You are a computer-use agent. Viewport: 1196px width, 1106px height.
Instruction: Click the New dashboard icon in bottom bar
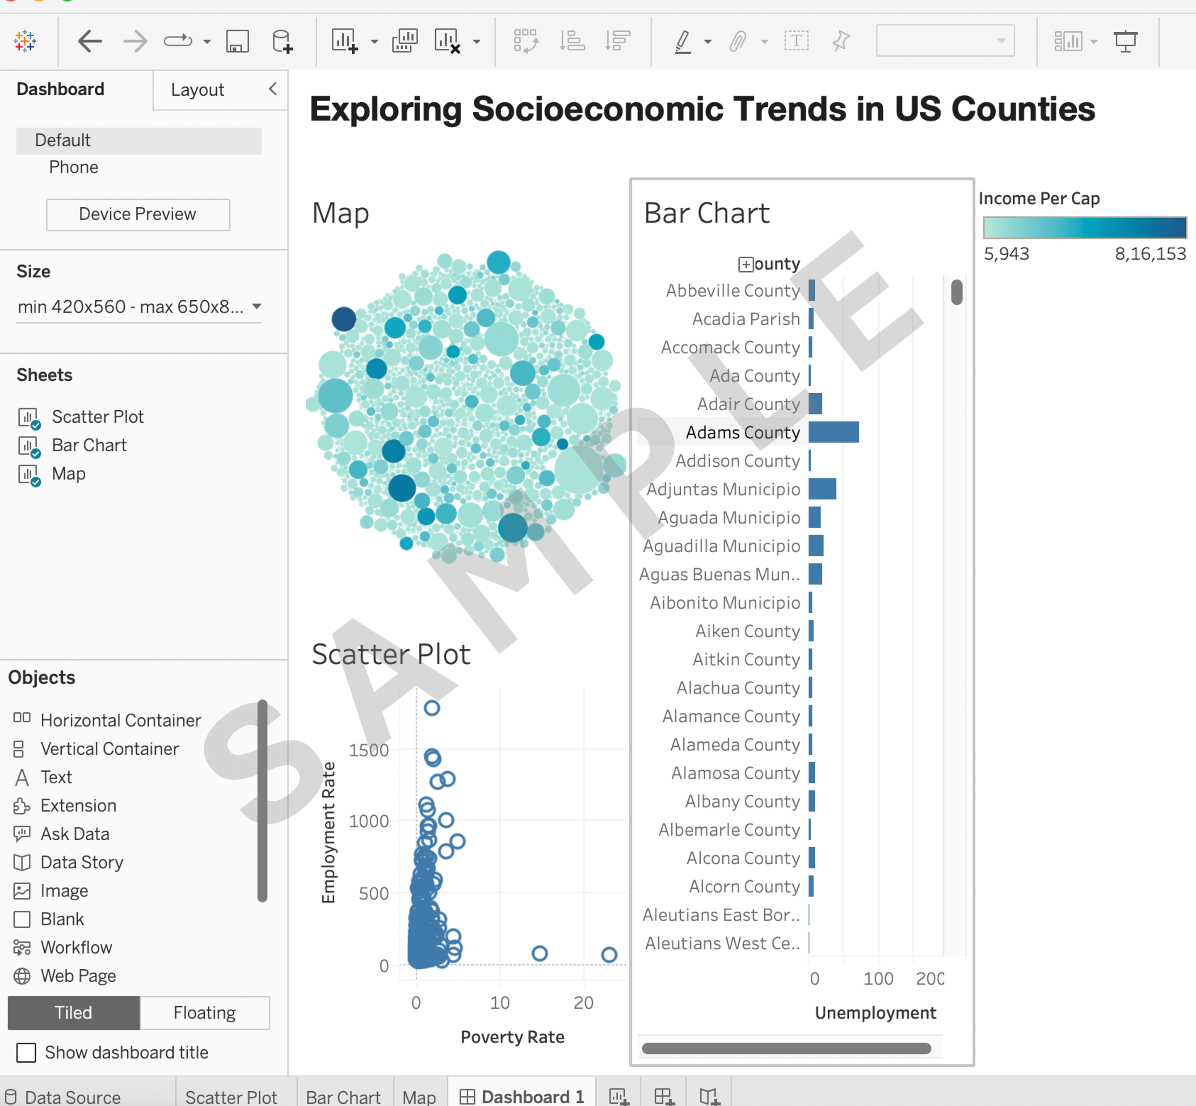[663, 1097]
